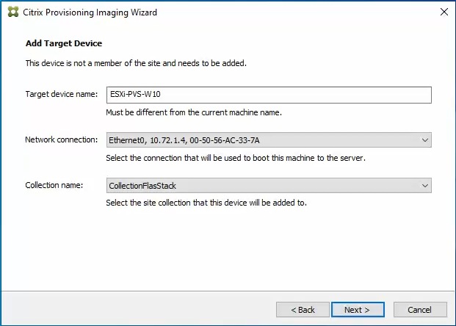The image size is (456, 326).
Task: Click the window title 'Citrix Provisioning Imaging Wizard'
Action: point(90,12)
